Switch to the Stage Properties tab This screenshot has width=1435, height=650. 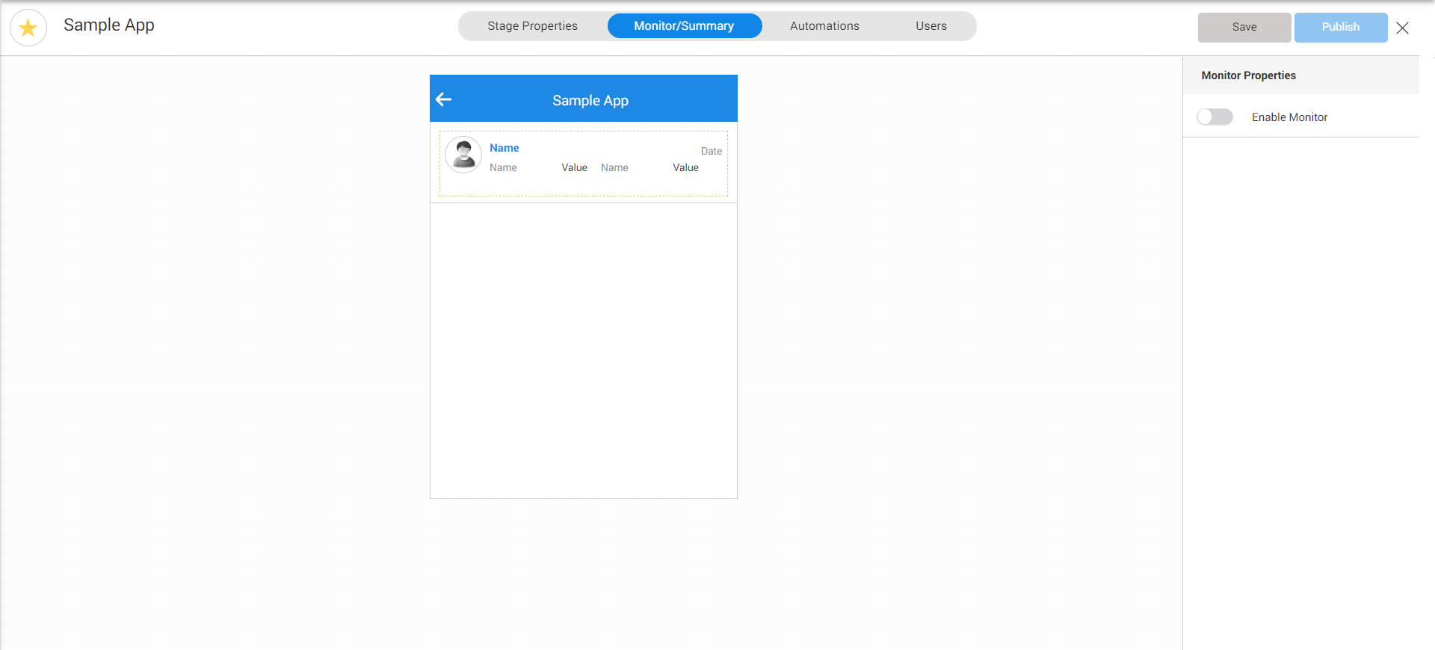click(x=532, y=26)
